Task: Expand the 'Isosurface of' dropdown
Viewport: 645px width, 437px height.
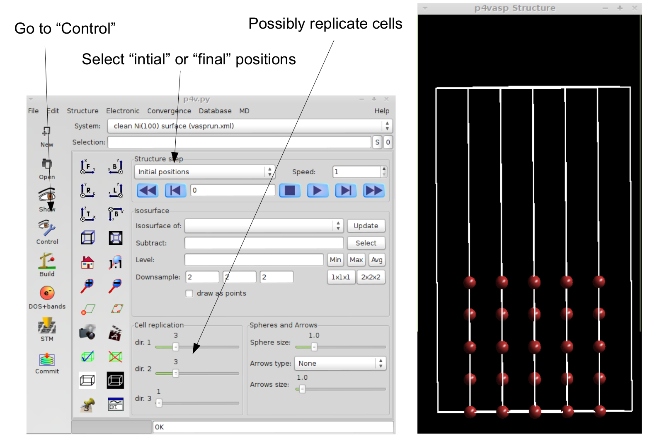Action: click(x=264, y=226)
